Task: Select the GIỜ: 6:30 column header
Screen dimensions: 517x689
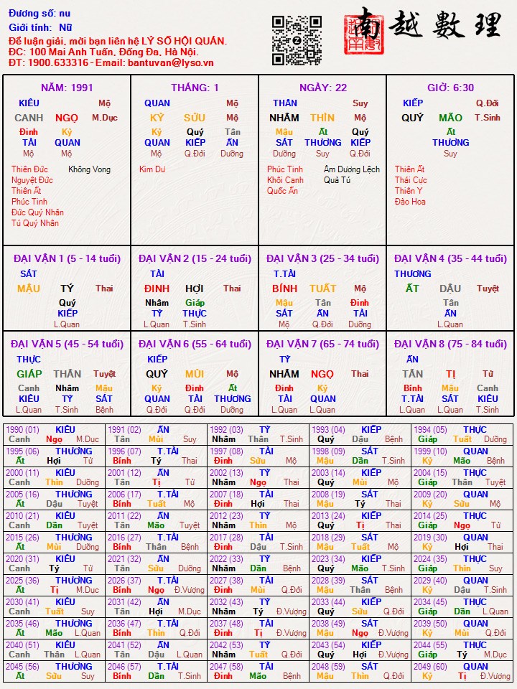Action: tap(450, 88)
